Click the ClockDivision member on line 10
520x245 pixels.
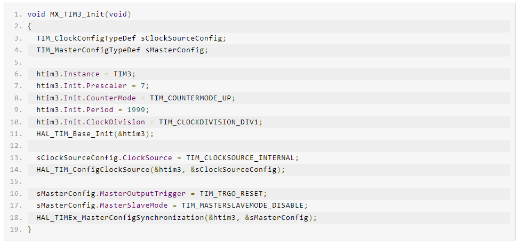pyautogui.click(x=116, y=122)
